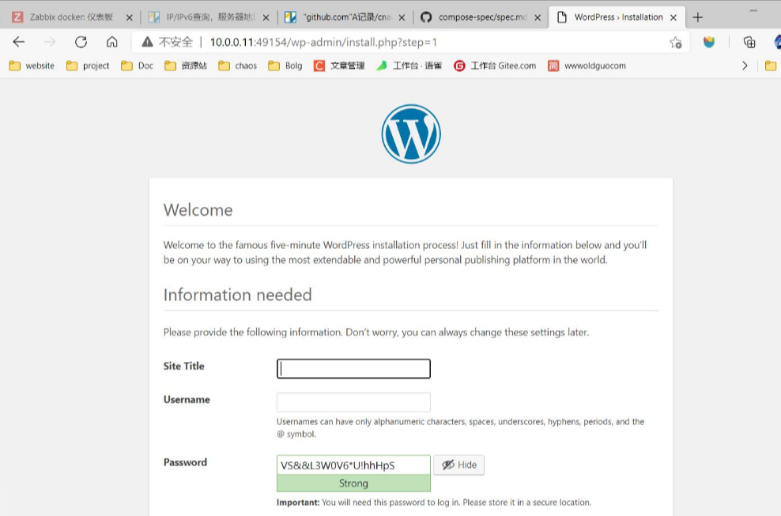The width and height of the screenshot is (781, 516).
Task: Hide the password with Hide button
Action: (458, 465)
